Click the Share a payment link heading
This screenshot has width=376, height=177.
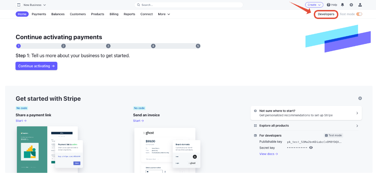point(33,115)
